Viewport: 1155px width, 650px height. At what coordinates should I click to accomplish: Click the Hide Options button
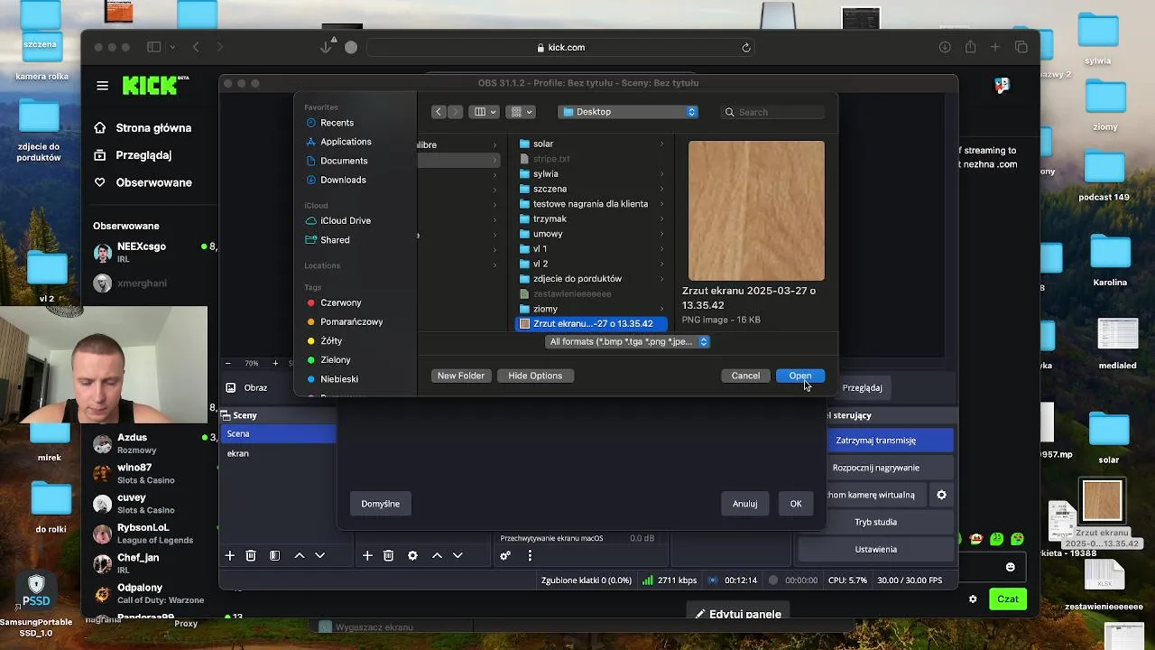pyautogui.click(x=535, y=376)
